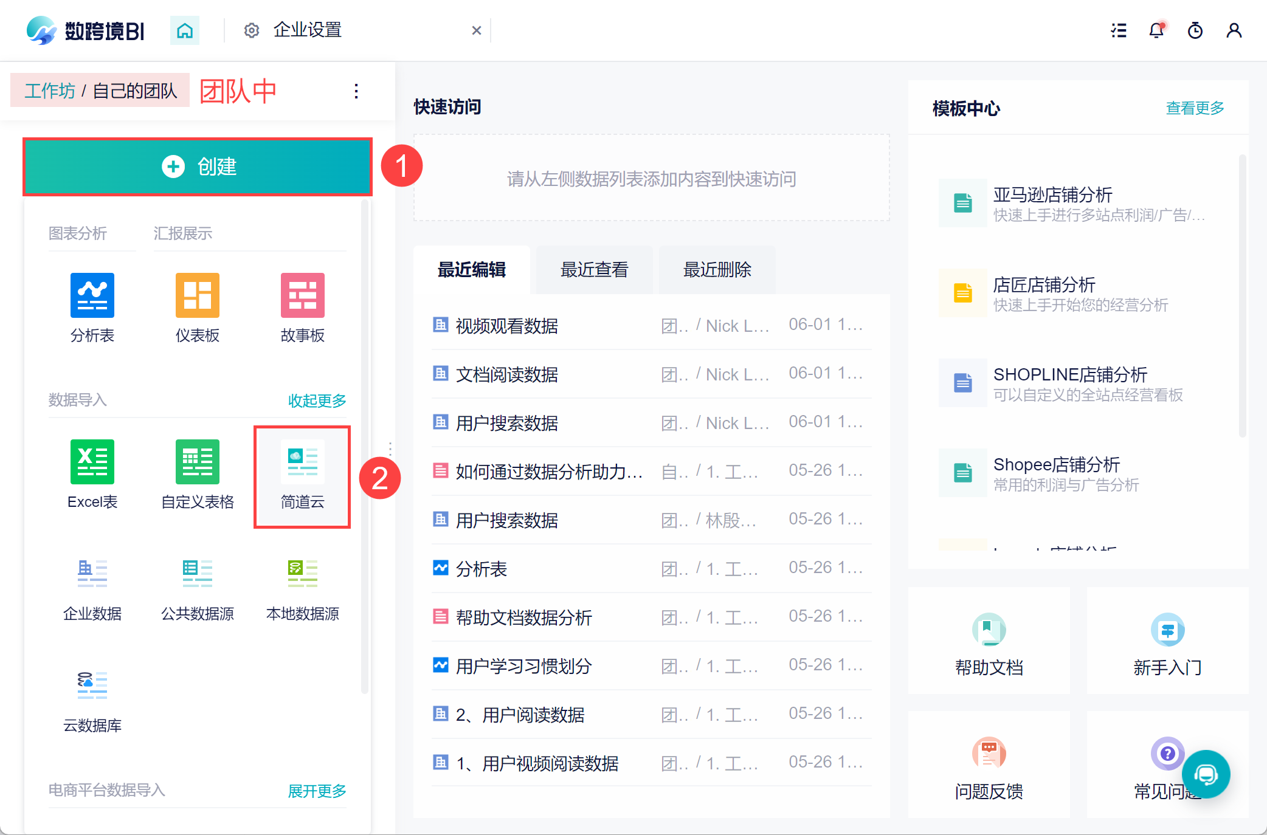Close the 企业设置 tab
The height and width of the screenshot is (835, 1267).
tap(477, 30)
